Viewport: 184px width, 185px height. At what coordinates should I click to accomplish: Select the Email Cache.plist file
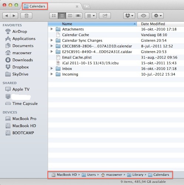[x=77, y=57]
